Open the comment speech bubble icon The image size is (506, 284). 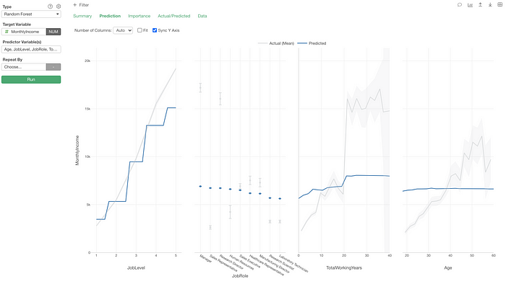[460, 5]
